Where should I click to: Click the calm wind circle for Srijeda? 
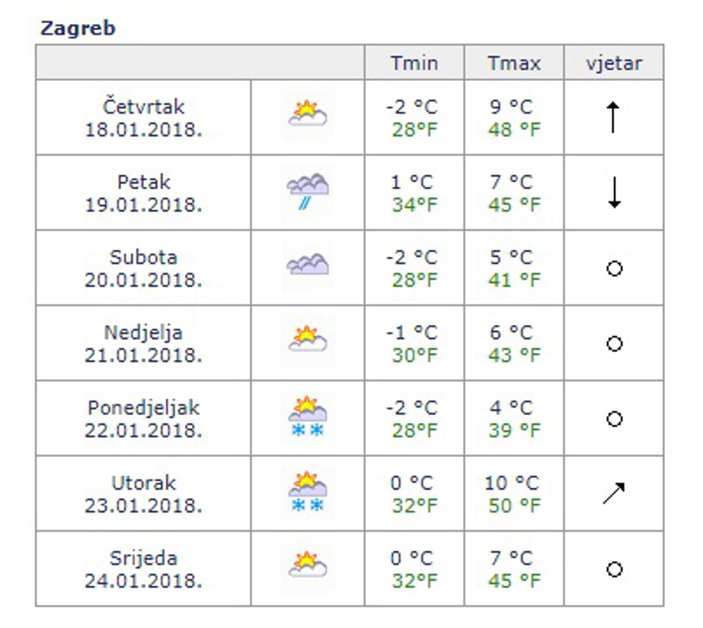(614, 569)
